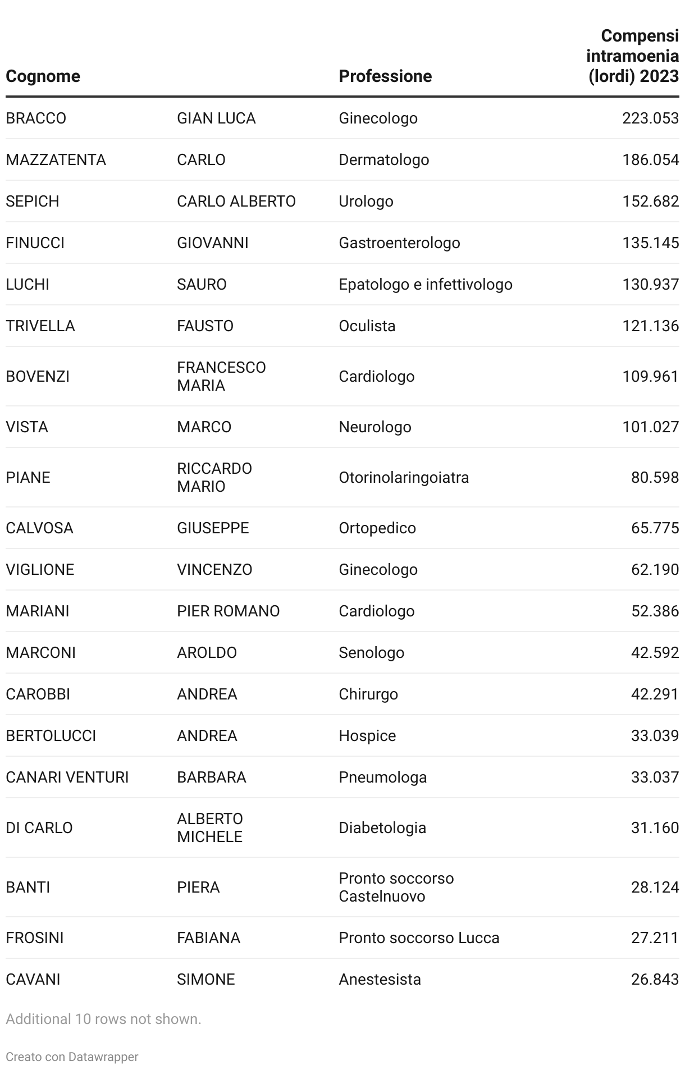Click the Urologo profession cell
The width and height of the screenshot is (685, 1070).
click(366, 202)
